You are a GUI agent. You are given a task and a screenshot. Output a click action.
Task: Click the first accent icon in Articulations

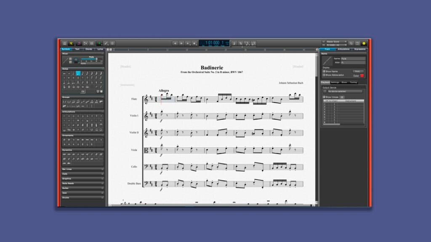click(64, 116)
